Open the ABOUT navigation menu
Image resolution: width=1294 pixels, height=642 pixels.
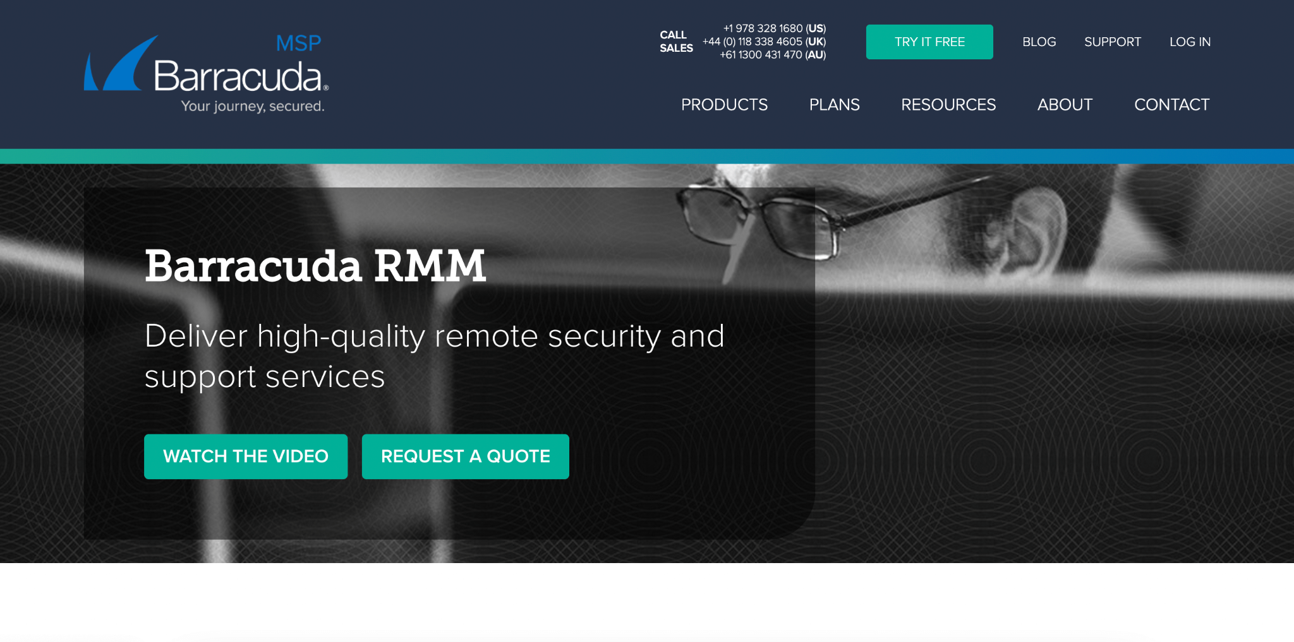1065,105
